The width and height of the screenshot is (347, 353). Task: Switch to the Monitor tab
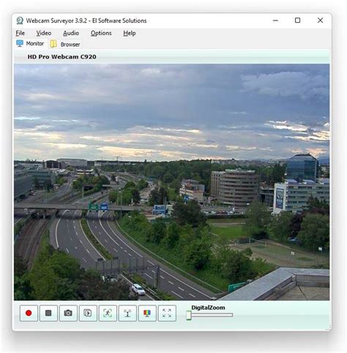pos(30,44)
